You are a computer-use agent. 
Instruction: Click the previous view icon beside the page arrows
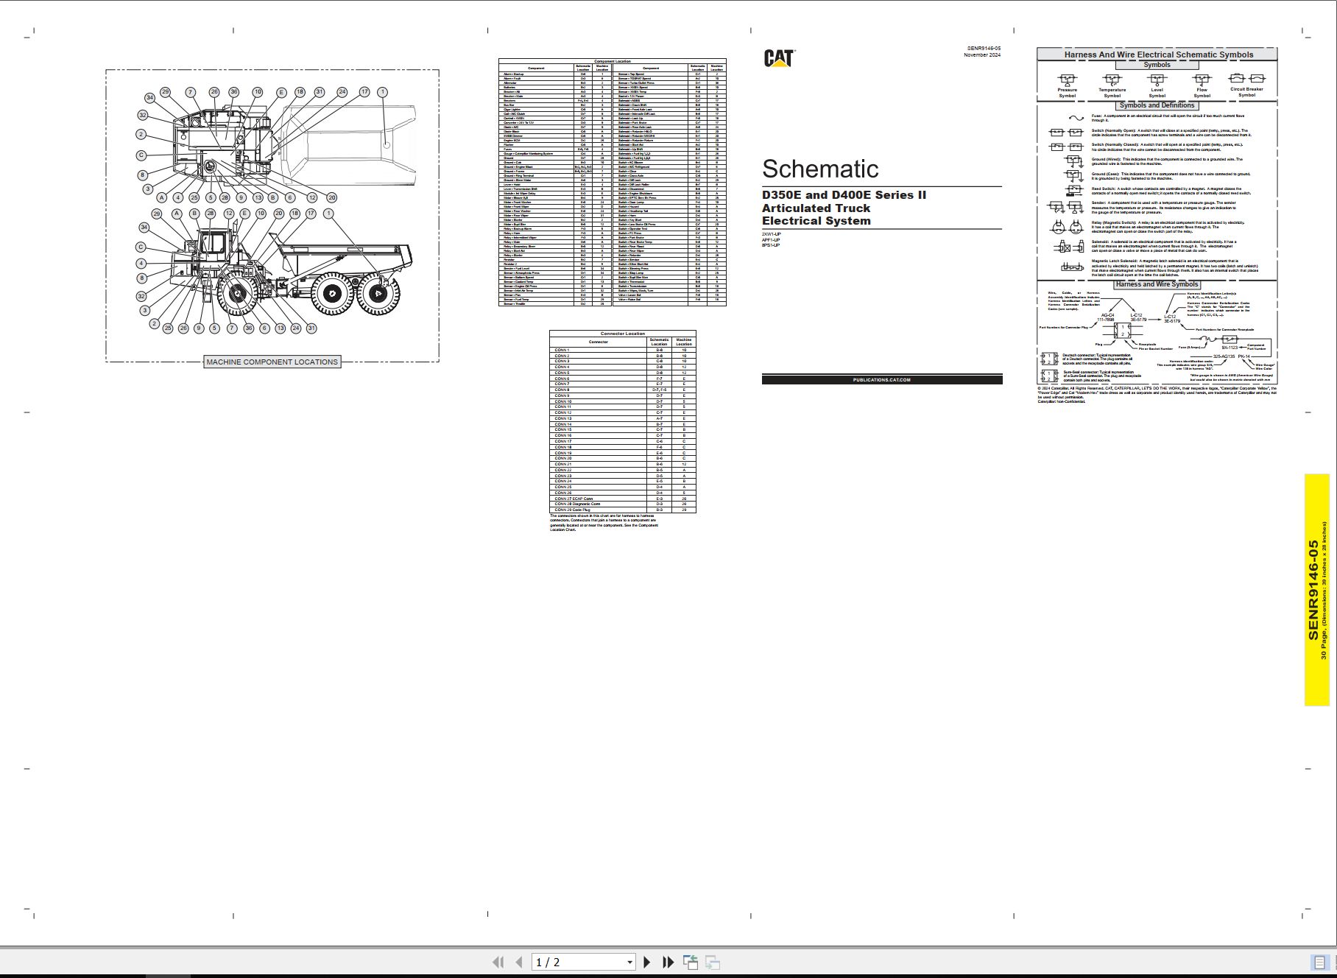click(x=691, y=962)
